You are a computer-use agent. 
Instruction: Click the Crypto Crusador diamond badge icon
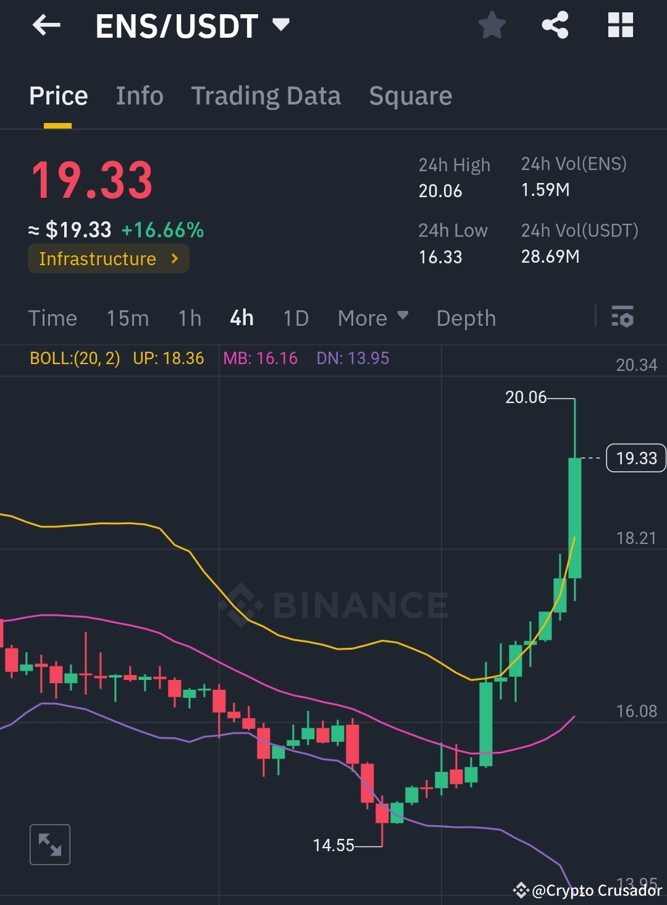point(522,891)
